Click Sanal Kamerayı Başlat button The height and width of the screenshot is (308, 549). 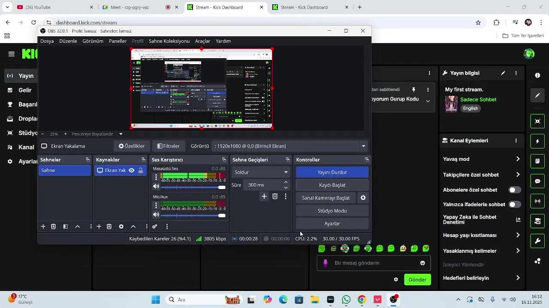tap(326, 198)
